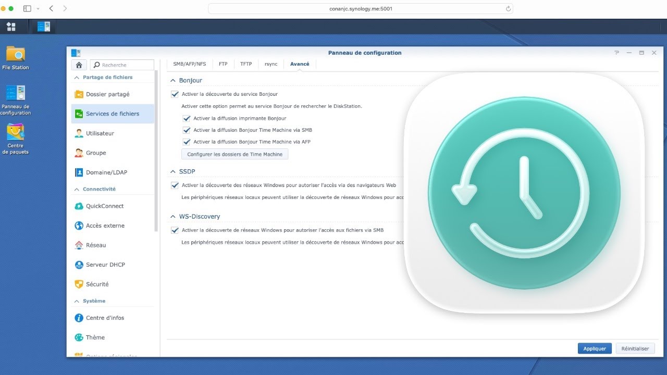Click the sidebar vertical scrollbar
Viewport: 667px width, 375px height.
pos(156,151)
